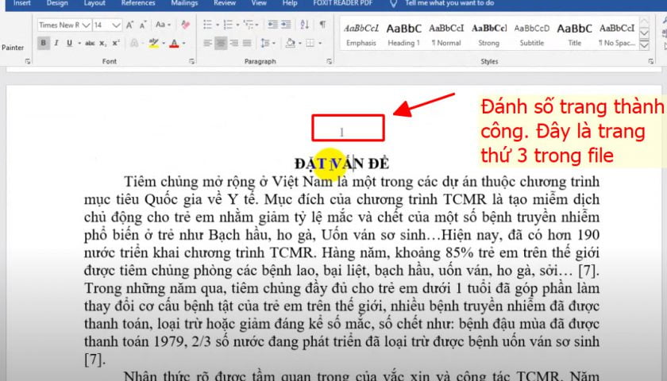The image size is (667, 381).
Task: Switch to the Layout tab
Action: click(94, 3)
